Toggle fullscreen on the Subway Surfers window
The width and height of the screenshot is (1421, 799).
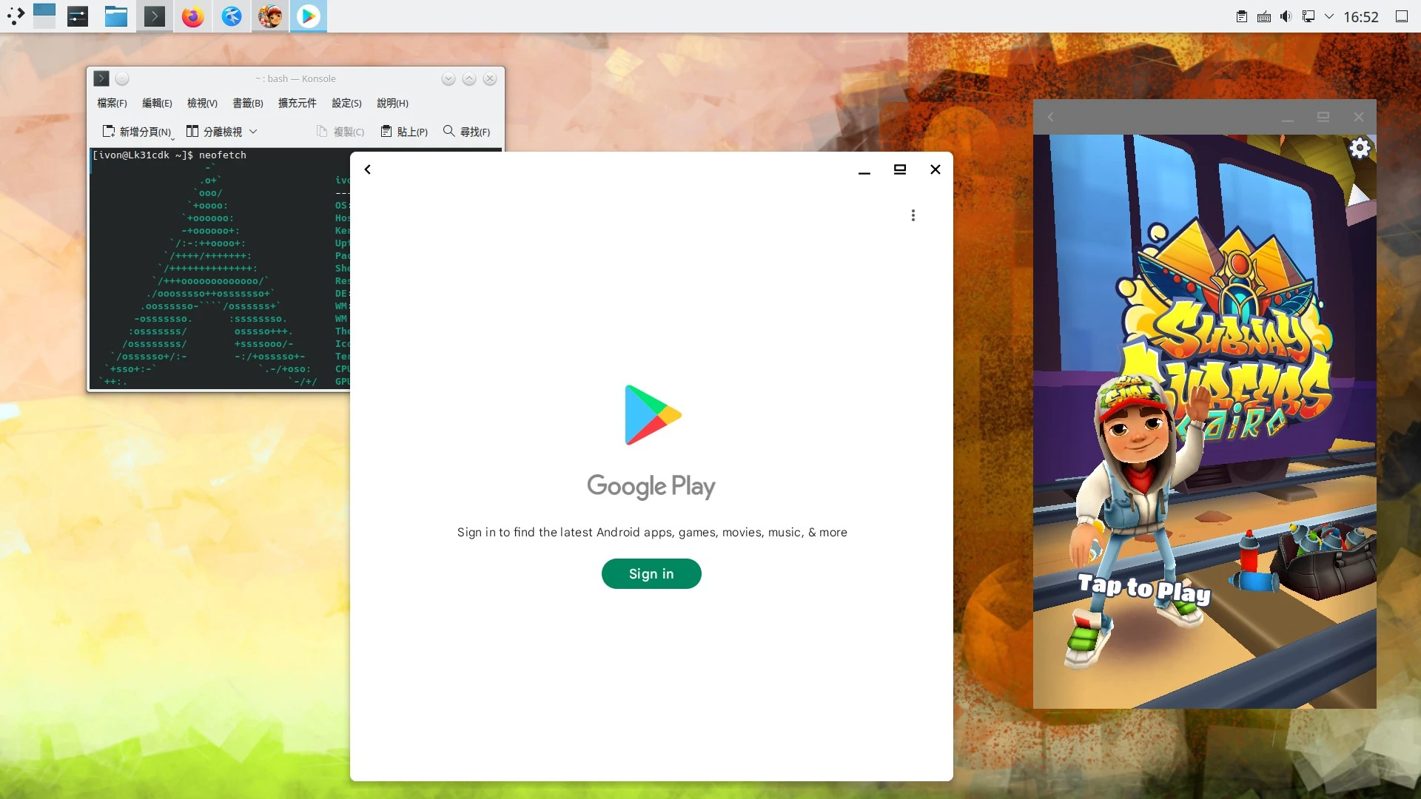(1323, 116)
